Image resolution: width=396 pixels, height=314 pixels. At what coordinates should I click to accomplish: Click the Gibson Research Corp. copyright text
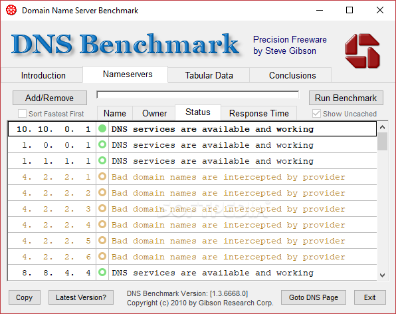click(x=200, y=303)
